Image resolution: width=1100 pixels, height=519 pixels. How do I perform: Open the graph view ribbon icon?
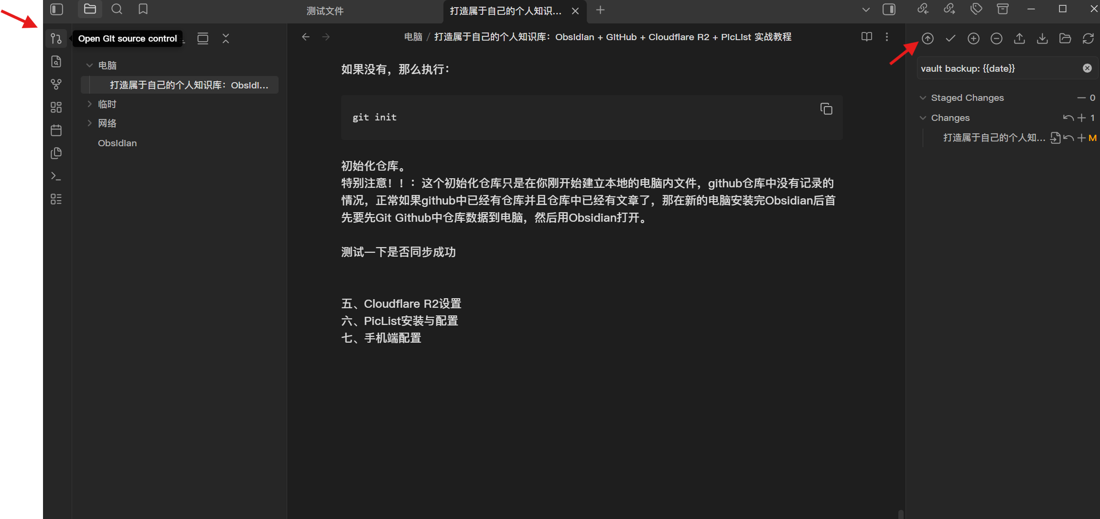pos(56,85)
